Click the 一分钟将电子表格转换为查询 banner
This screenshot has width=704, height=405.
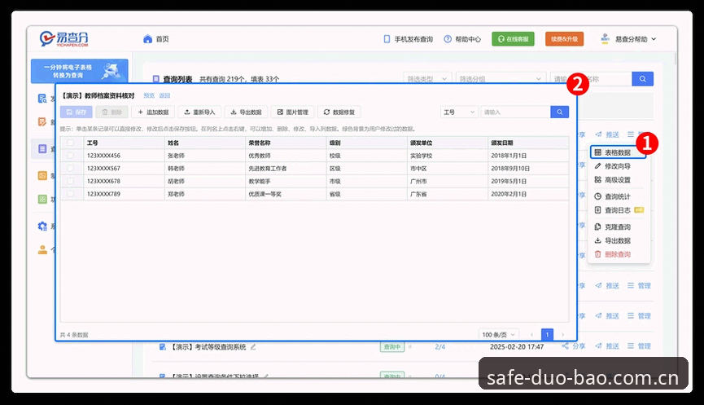(x=80, y=71)
